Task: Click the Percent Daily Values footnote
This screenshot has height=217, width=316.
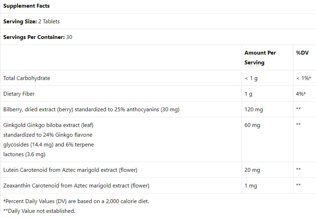Action: tap(76, 201)
